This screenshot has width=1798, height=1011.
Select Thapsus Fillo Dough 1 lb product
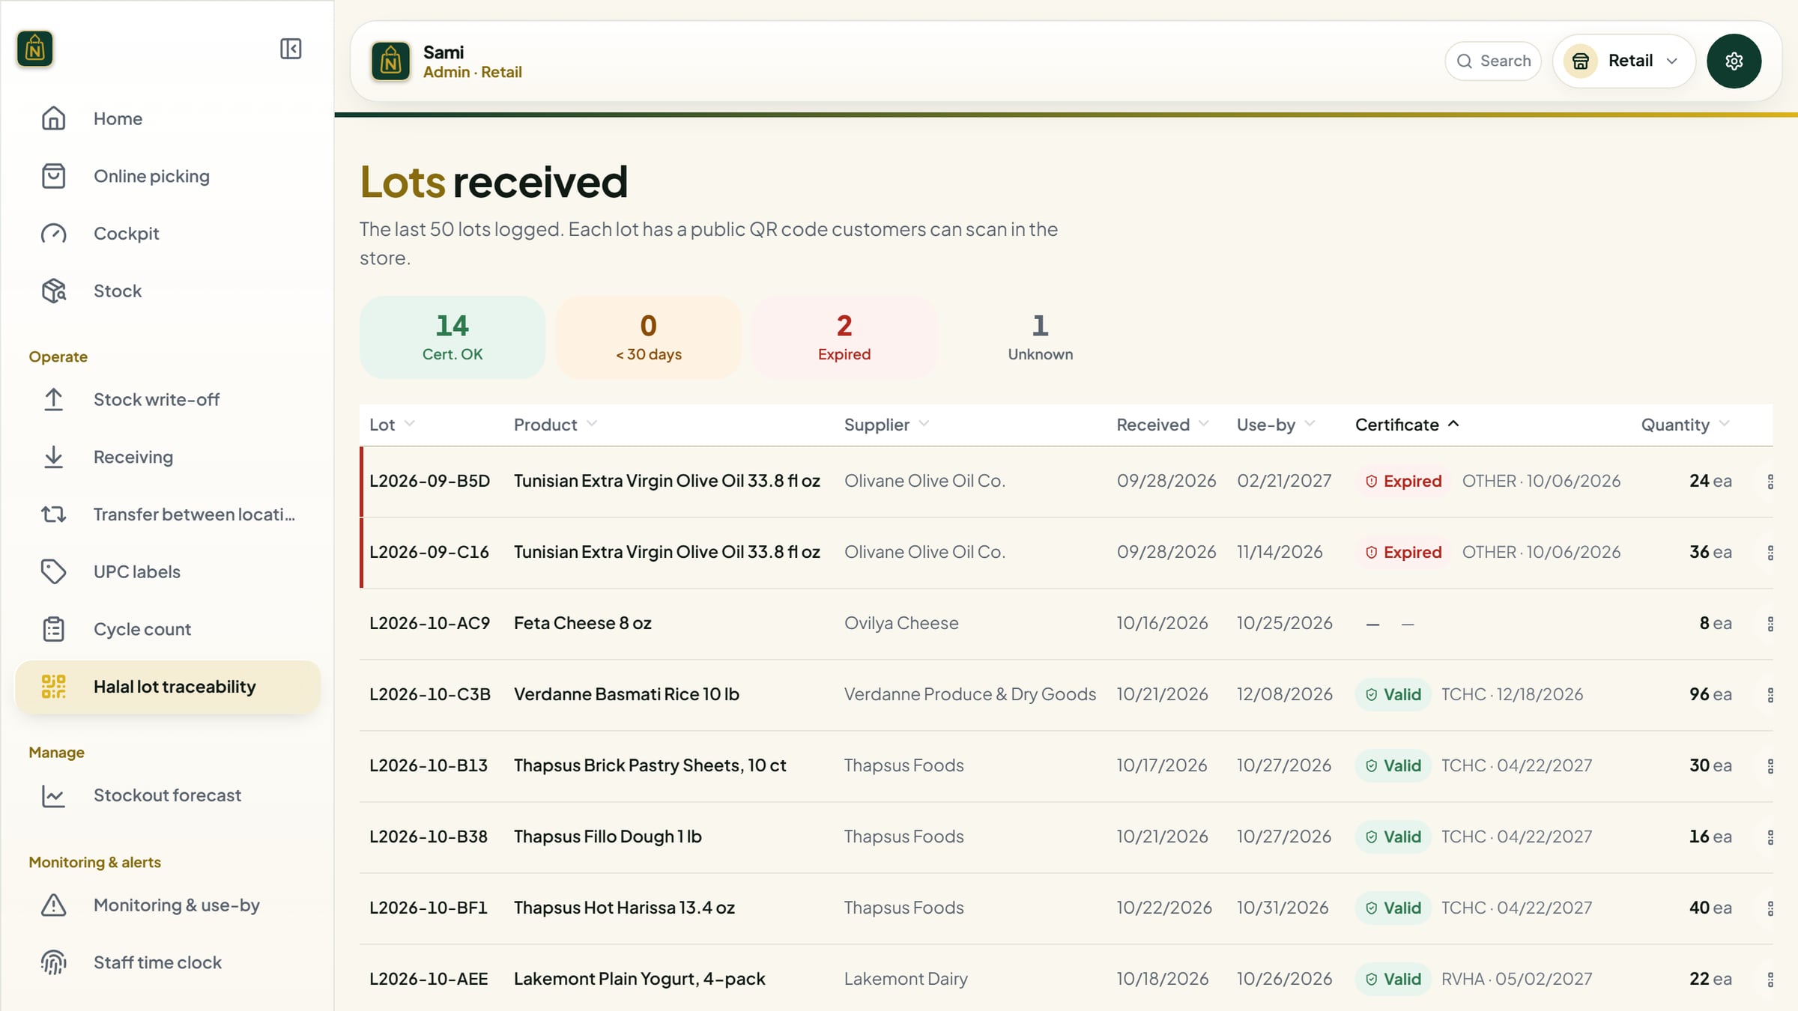(x=608, y=837)
